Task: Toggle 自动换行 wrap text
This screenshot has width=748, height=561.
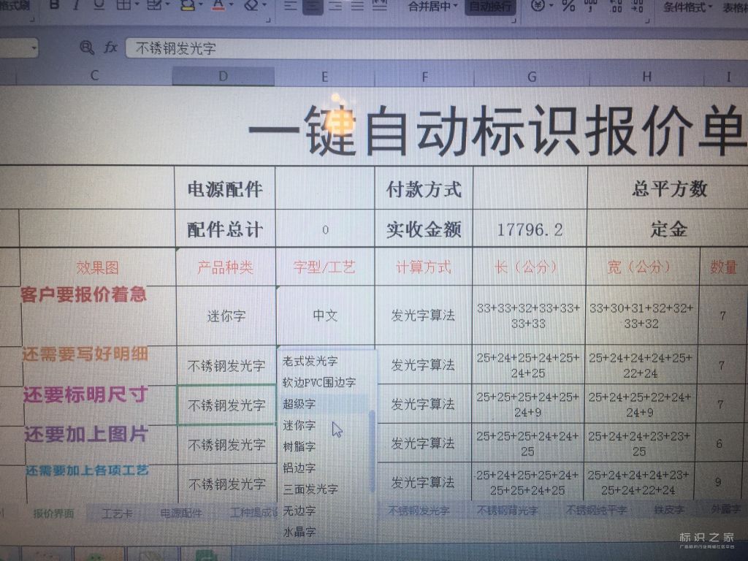Action: 490,7
